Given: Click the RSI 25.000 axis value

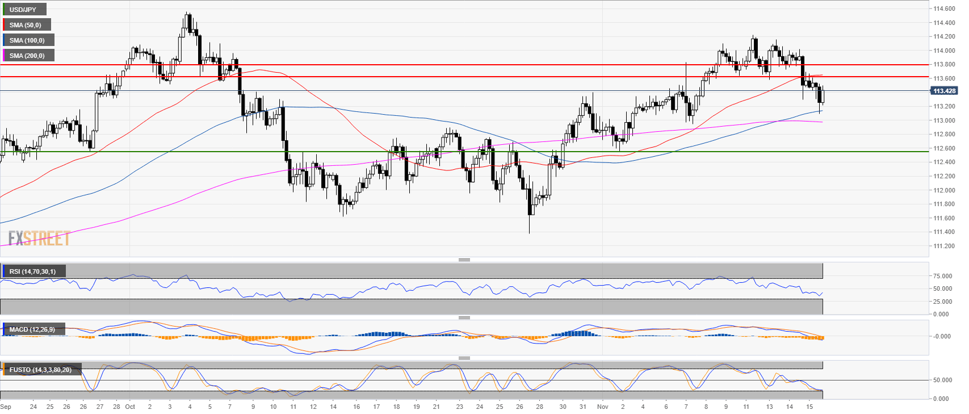Looking at the screenshot, I should (x=943, y=302).
